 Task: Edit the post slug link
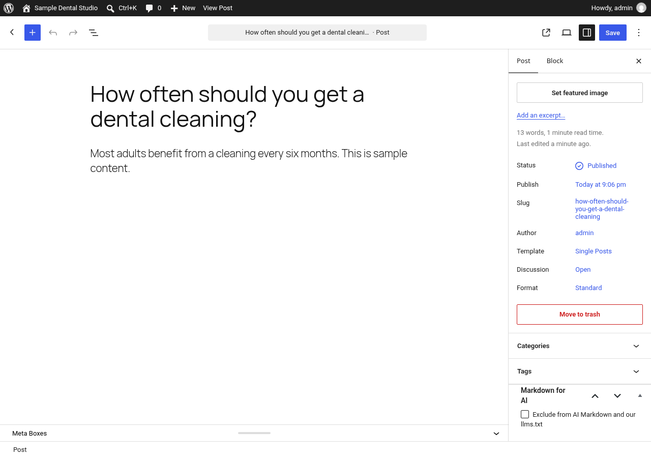click(x=602, y=209)
